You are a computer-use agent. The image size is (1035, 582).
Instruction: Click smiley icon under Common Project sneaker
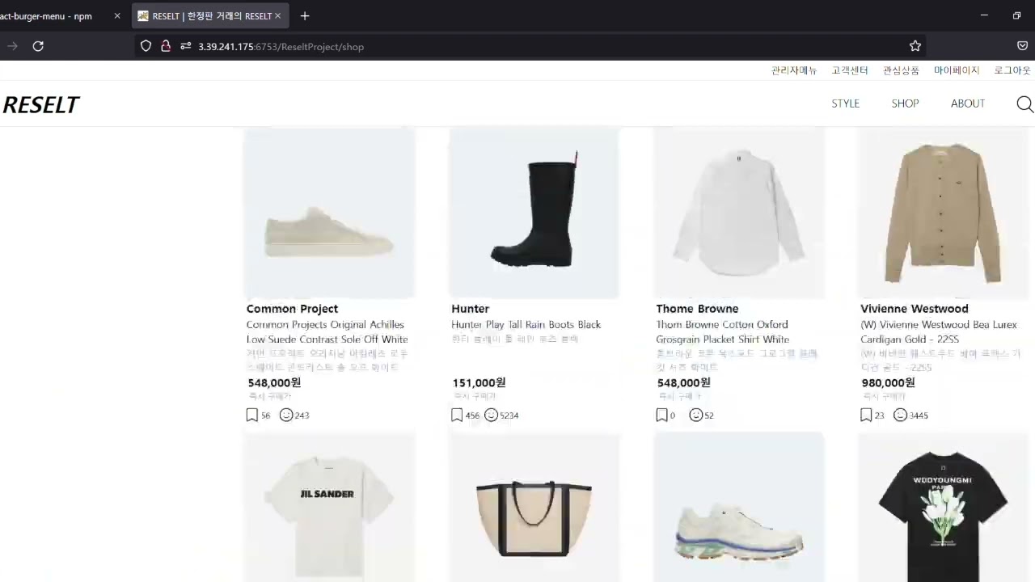[286, 415]
